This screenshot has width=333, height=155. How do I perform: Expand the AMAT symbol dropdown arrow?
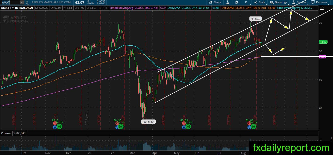point(21,2)
